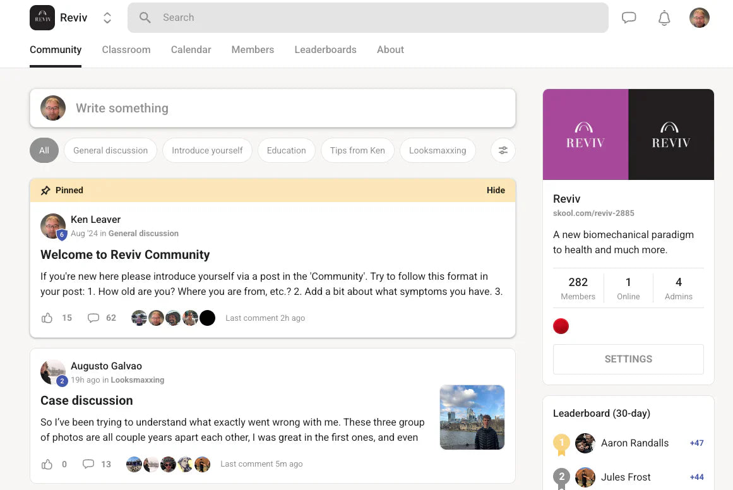Click the Reviv group logo icon
The image size is (733, 490).
(x=42, y=18)
